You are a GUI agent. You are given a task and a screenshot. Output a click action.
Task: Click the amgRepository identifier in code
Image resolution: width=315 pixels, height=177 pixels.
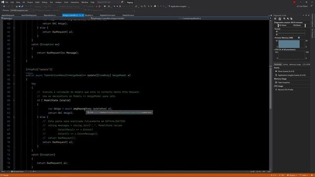pyautogui.click(x=82, y=109)
